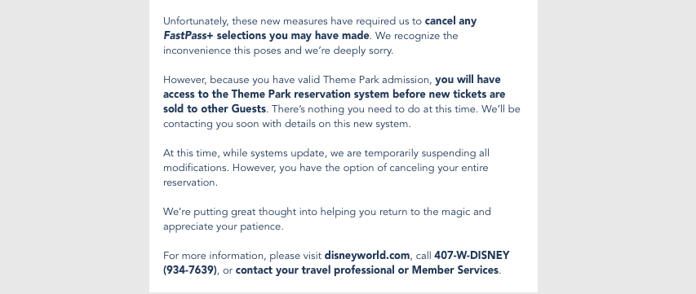
Task: Click 'contact your travel professional or Member Services'
Action: coord(367,270)
